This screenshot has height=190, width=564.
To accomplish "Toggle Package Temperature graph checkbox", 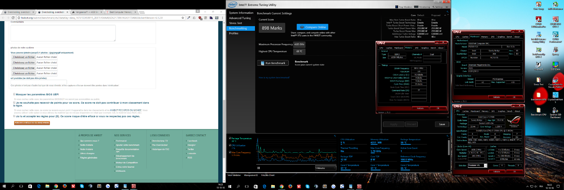I will coord(230,138).
